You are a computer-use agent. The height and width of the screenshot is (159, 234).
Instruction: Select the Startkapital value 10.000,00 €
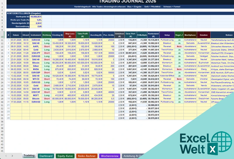click(x=36, y=17)
